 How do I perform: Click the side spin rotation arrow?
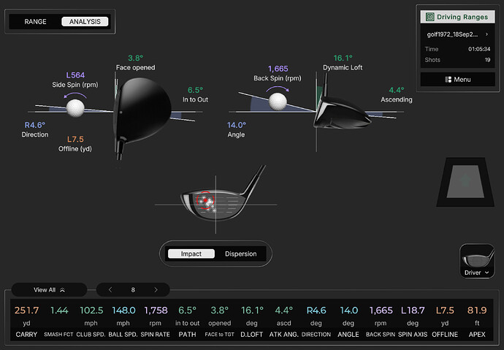point(75,95)
